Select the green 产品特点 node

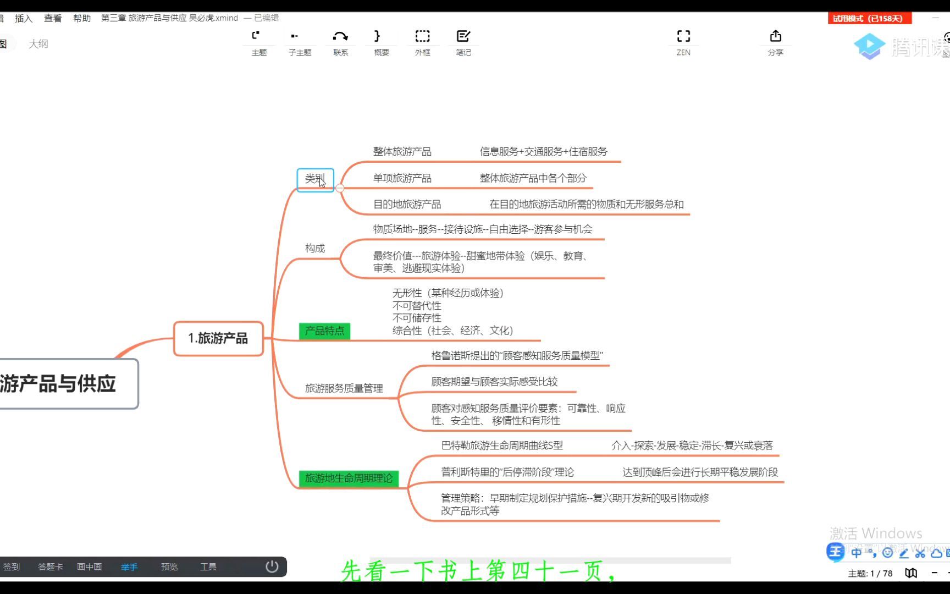click(324, 331)
